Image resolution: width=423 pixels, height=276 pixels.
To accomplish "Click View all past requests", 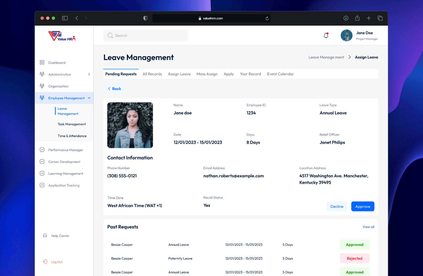I will pos(368,227).
